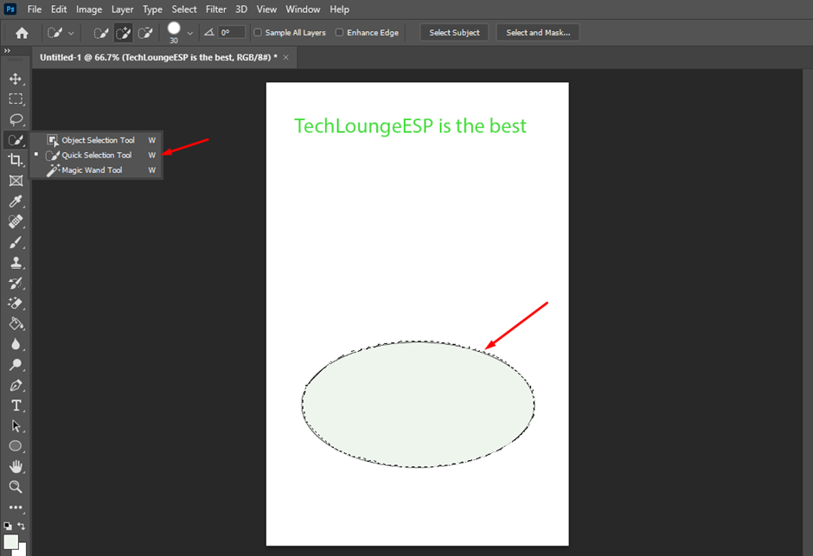
Task: Enable Sample All Layers checkbox
Action: [x=258, y=32]
